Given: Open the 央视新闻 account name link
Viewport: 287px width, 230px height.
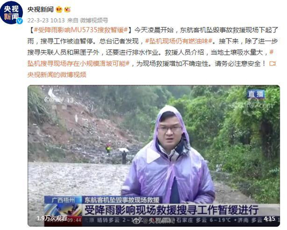Looking at the screenshot, I should (x=41, y=9).
